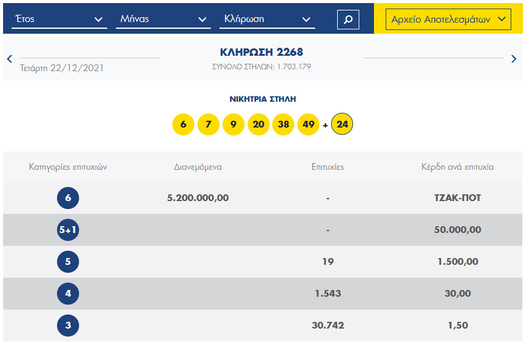Open the Έτος year dropdown

(59, 19)
